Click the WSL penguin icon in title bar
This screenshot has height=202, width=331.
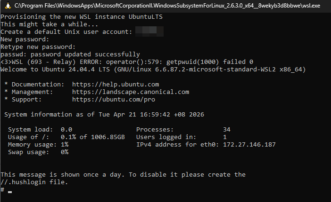pyautogui.click(x=7, y=6)
